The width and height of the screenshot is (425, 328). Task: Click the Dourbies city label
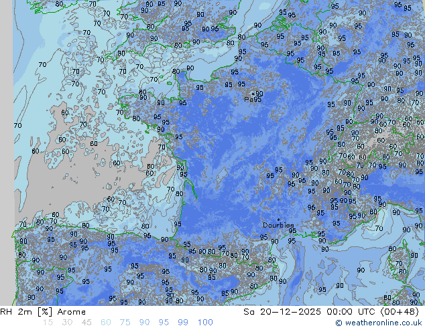(x=278, y=225)
